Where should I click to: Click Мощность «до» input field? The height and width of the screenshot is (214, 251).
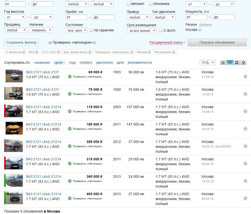click(x=224, y=17)
